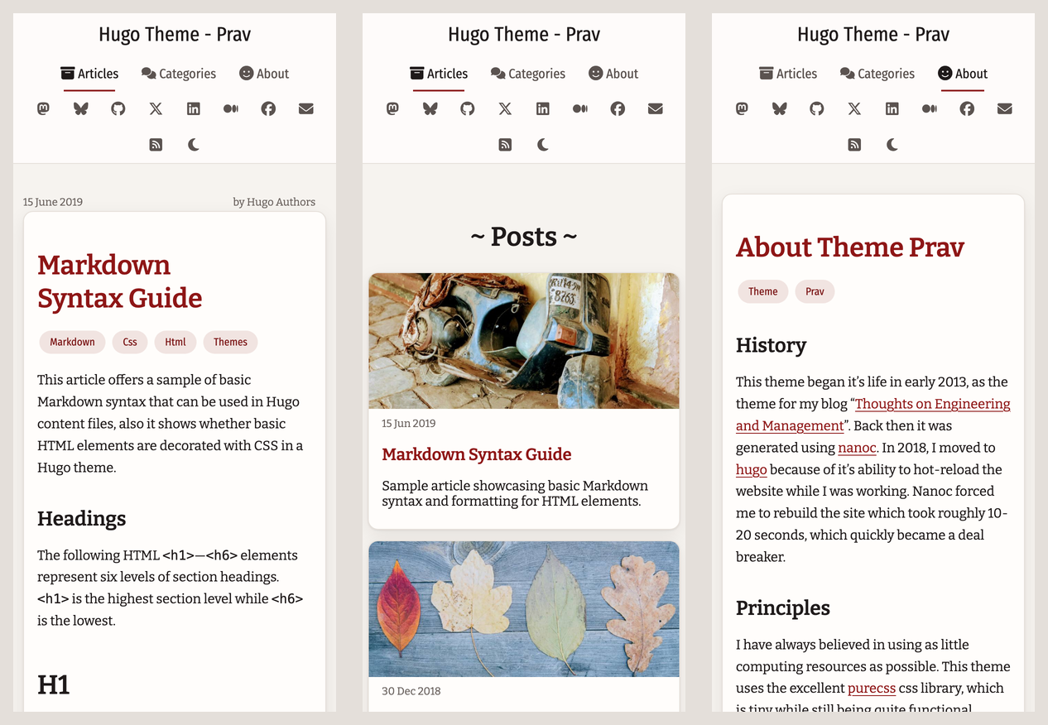Click the Markdown Syntax Guide article heading

click(120, 281)
